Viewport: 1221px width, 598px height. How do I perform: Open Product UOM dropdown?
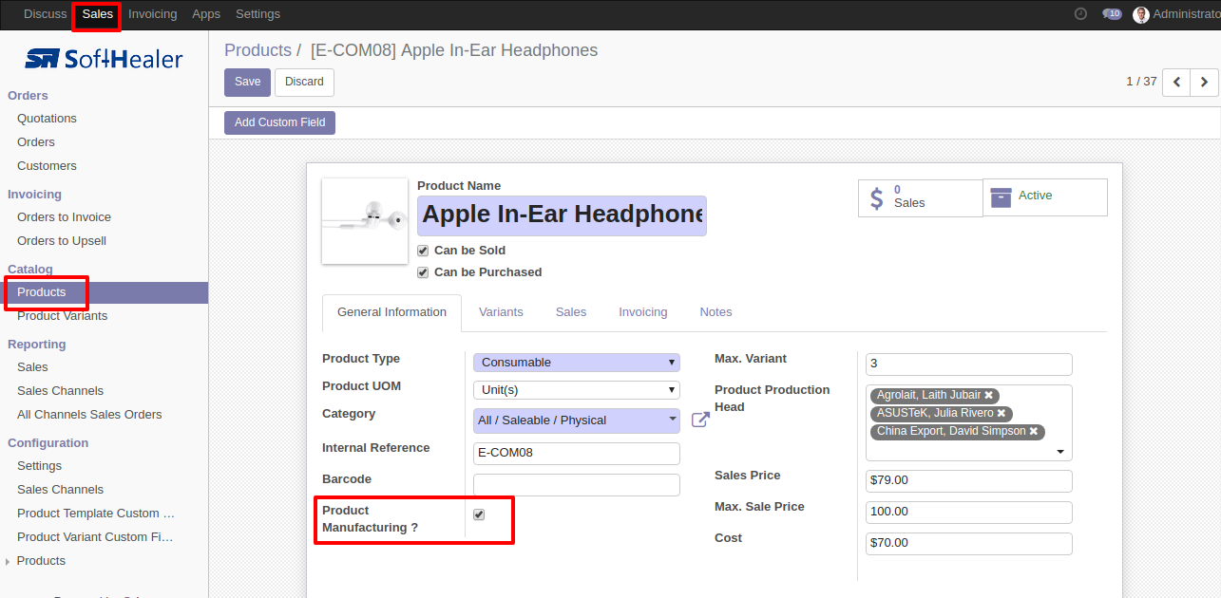click(x=577, y=390)
